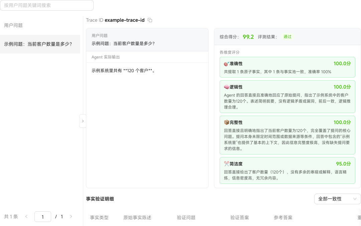
Task: Click the 完整性 package emoji icon
Action: tap(226, 122)
